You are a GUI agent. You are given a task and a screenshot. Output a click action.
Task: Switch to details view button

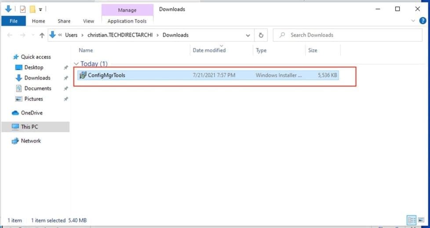point(412,220)
